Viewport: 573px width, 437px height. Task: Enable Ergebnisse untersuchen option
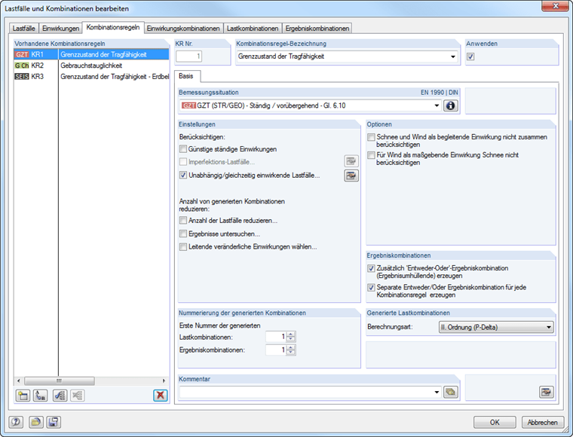click(x=183, y=234)
